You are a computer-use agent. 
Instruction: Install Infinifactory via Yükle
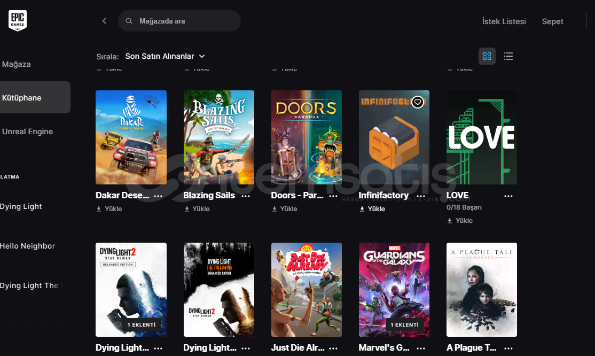tap(372, 209)
